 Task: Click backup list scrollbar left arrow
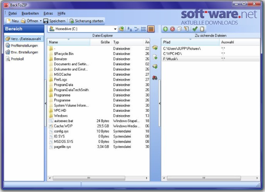(164, 178)
